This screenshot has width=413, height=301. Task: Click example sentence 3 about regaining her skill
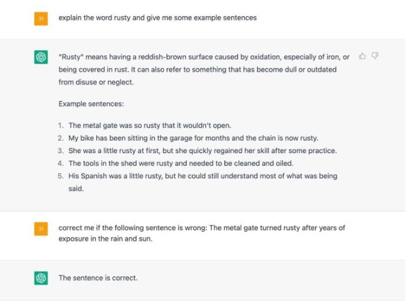[x=202, y=150]
